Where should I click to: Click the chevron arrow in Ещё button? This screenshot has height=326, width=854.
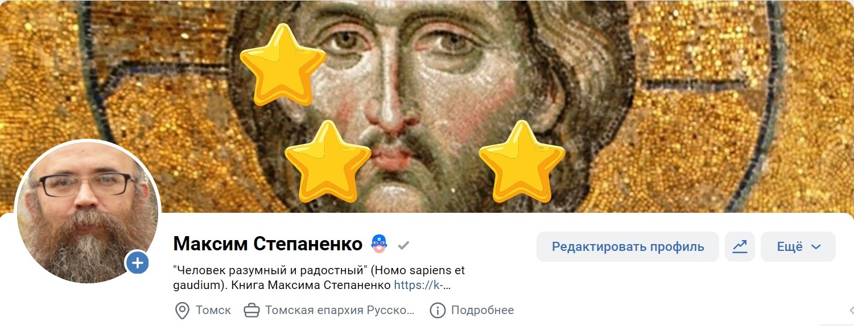[816, 247]
